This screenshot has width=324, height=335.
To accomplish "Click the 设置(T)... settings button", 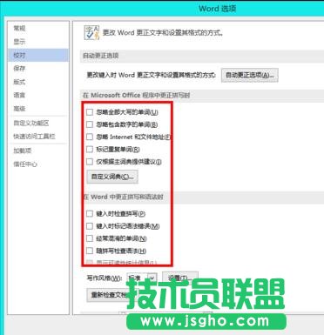I will pos(180,278).
